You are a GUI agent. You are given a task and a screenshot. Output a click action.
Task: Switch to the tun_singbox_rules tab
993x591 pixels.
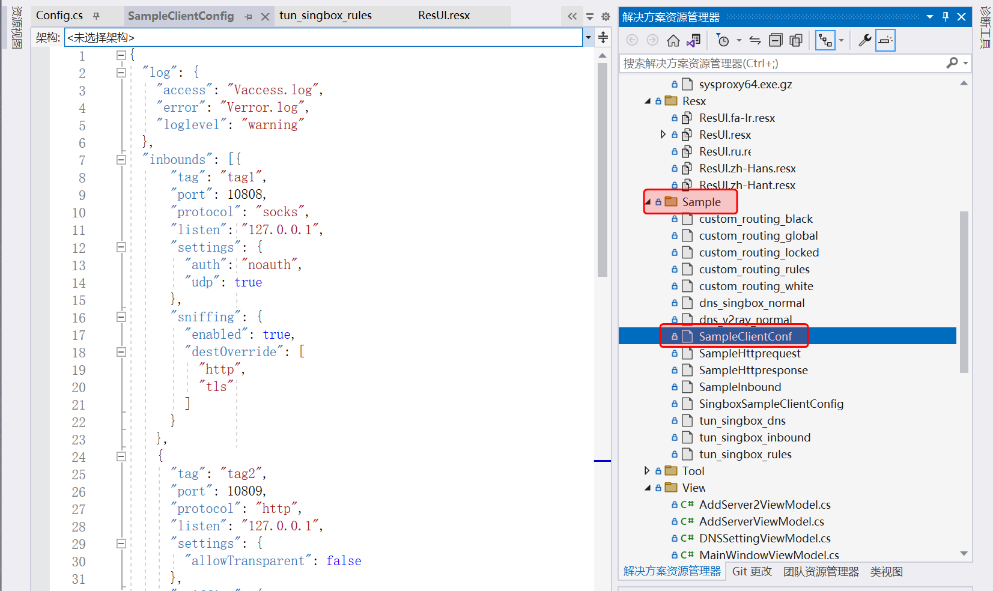coord(325,16)
